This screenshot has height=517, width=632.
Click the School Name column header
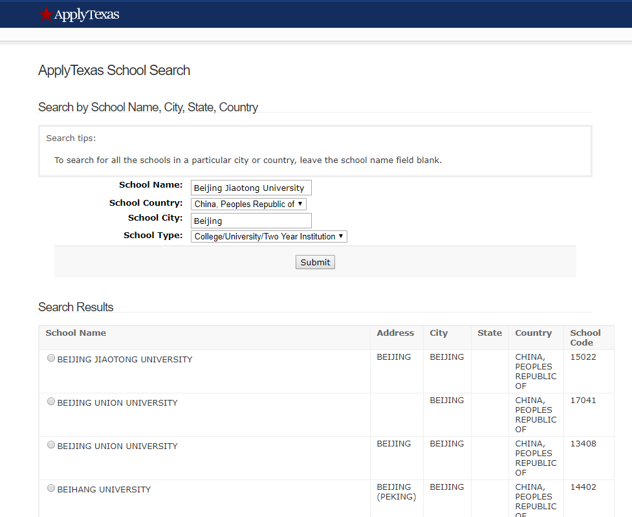coord(76,333)
